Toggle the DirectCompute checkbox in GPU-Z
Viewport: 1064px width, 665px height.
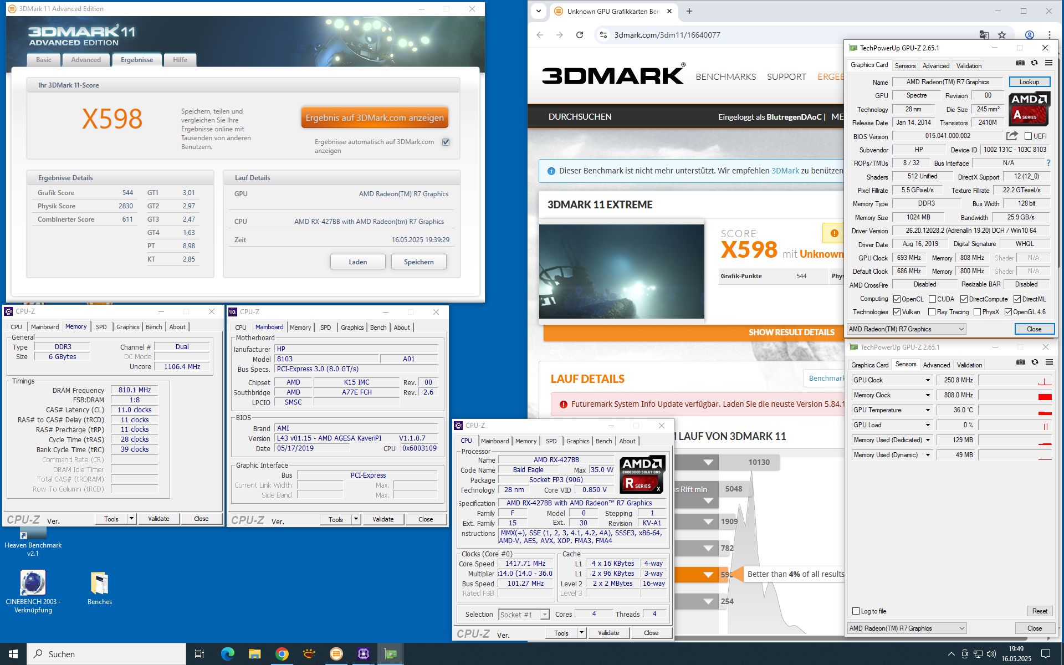coord(964,299)
